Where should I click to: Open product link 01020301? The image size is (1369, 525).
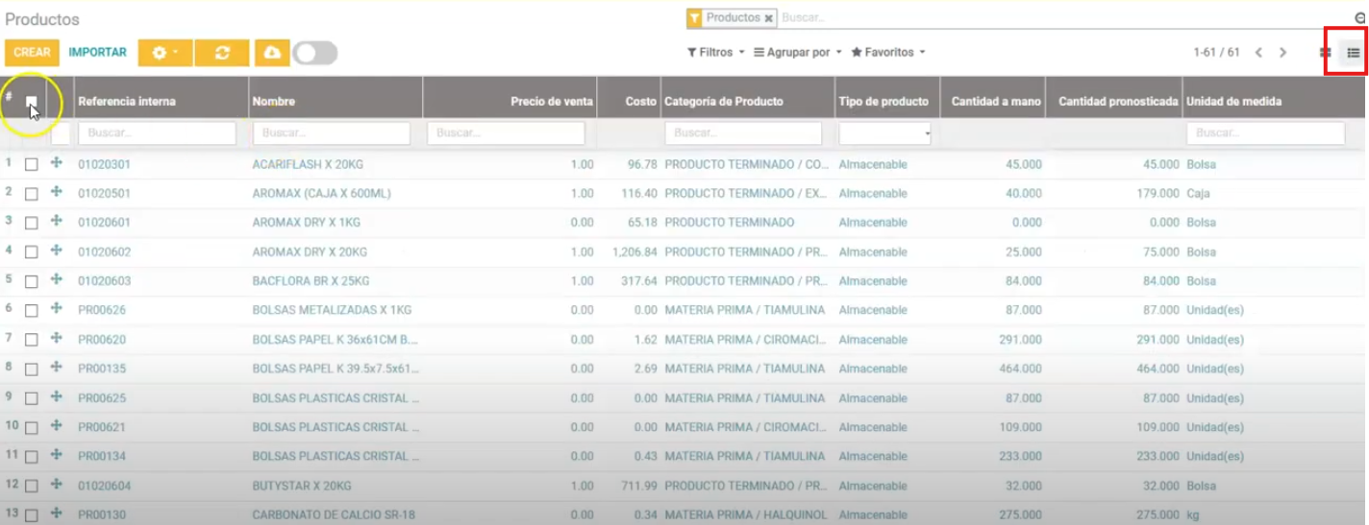pyautogui.click(x=104, y=165)
